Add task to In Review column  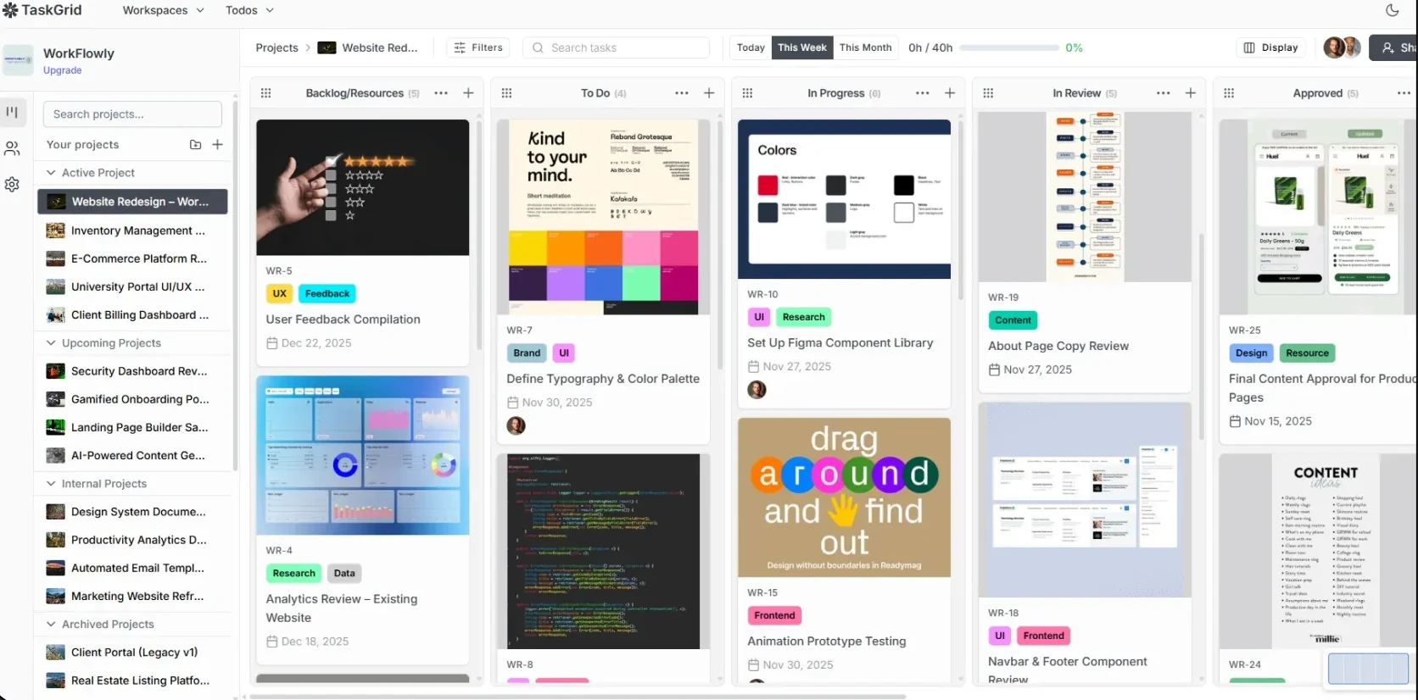1191,93
